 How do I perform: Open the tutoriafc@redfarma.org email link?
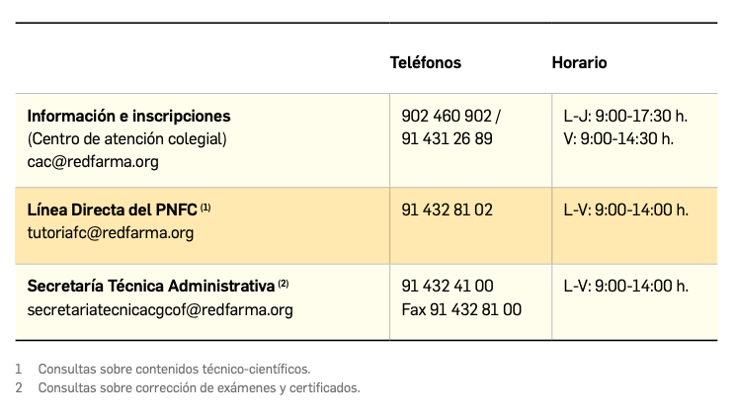click(x=111, y=233)
